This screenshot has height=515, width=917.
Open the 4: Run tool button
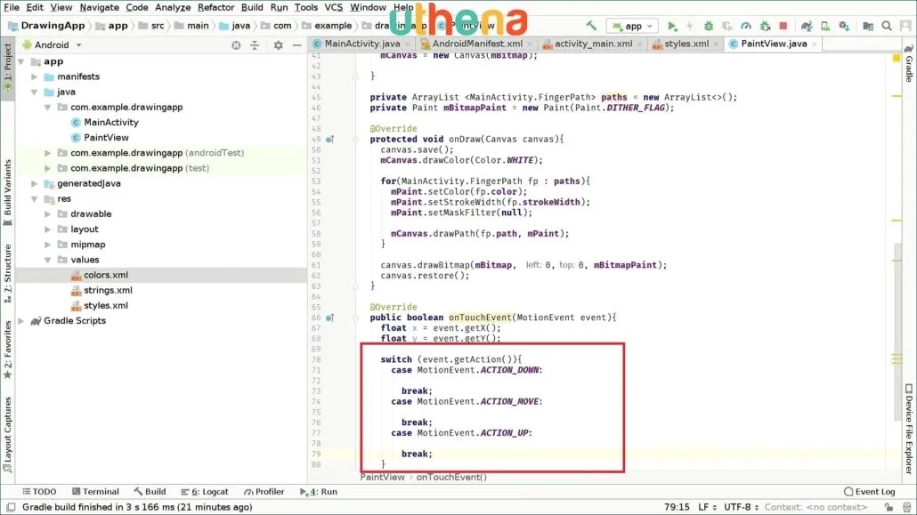(319, 492)
